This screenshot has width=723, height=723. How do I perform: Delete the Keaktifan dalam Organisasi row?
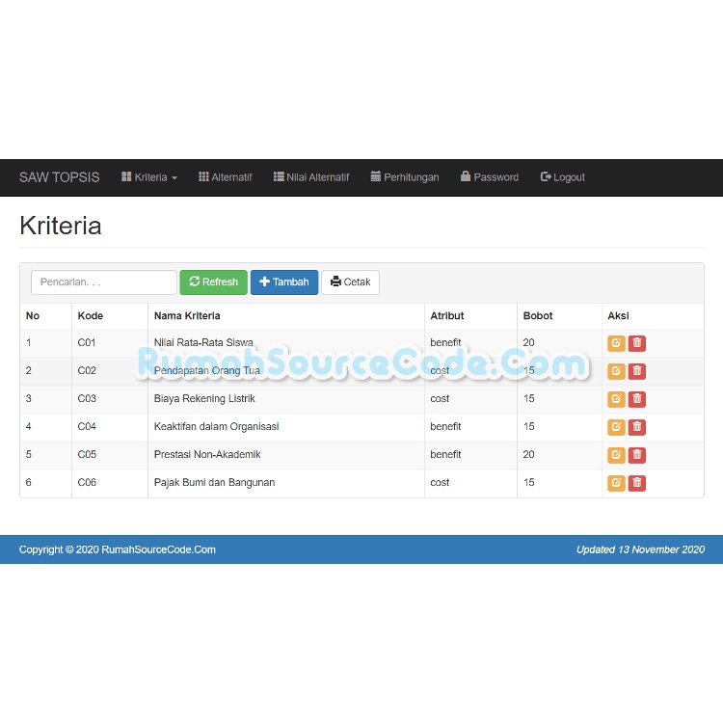click(637, 427)
